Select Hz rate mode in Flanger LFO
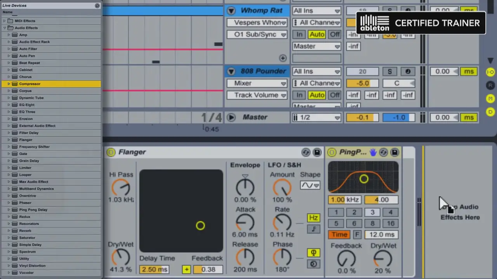This screenshot has height=279, width=497. tap(313, 218)
